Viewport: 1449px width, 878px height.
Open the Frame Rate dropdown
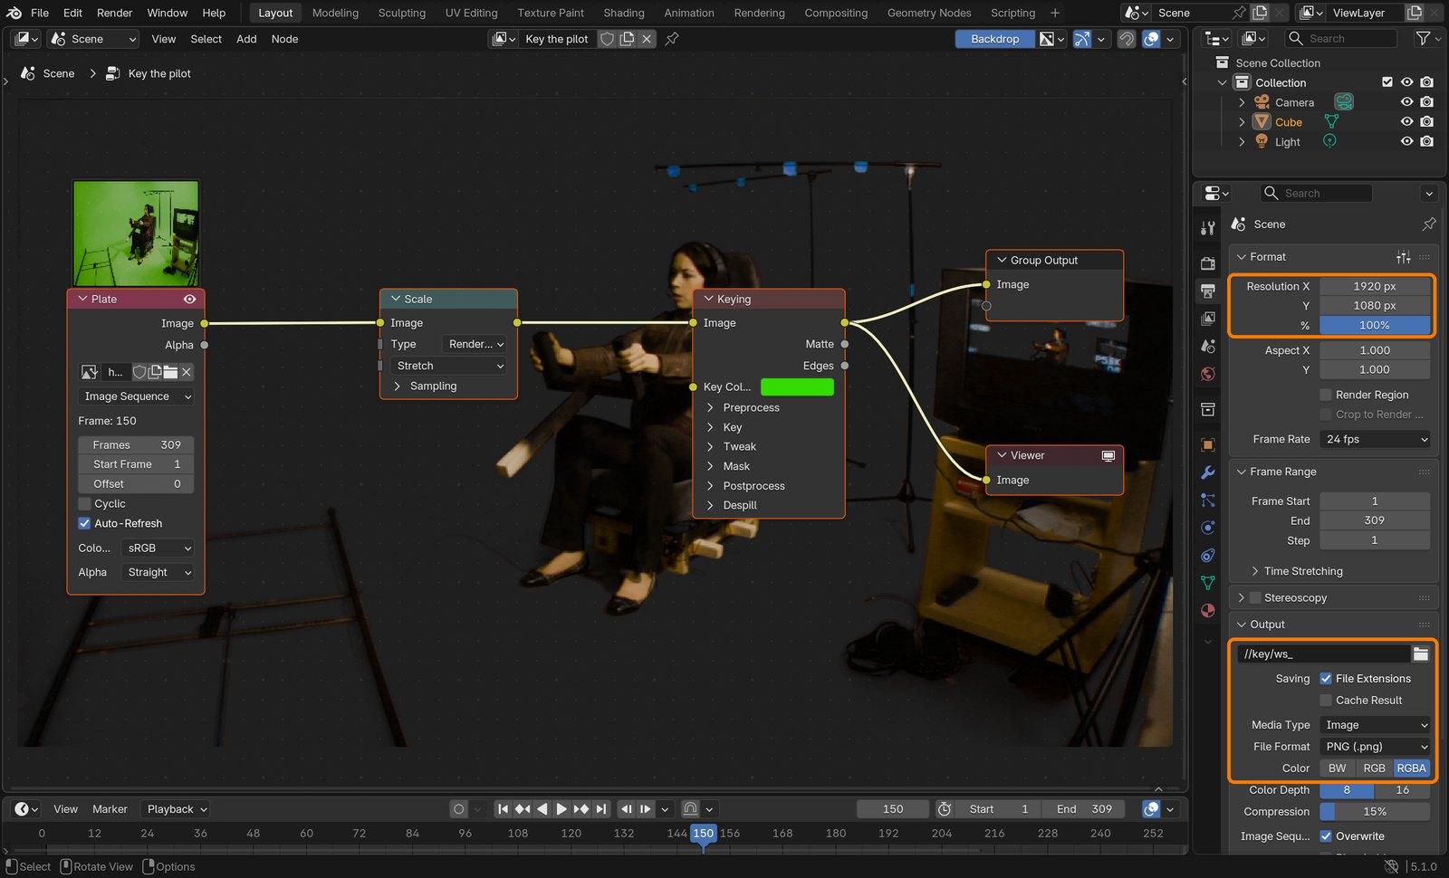(1375, 439)
